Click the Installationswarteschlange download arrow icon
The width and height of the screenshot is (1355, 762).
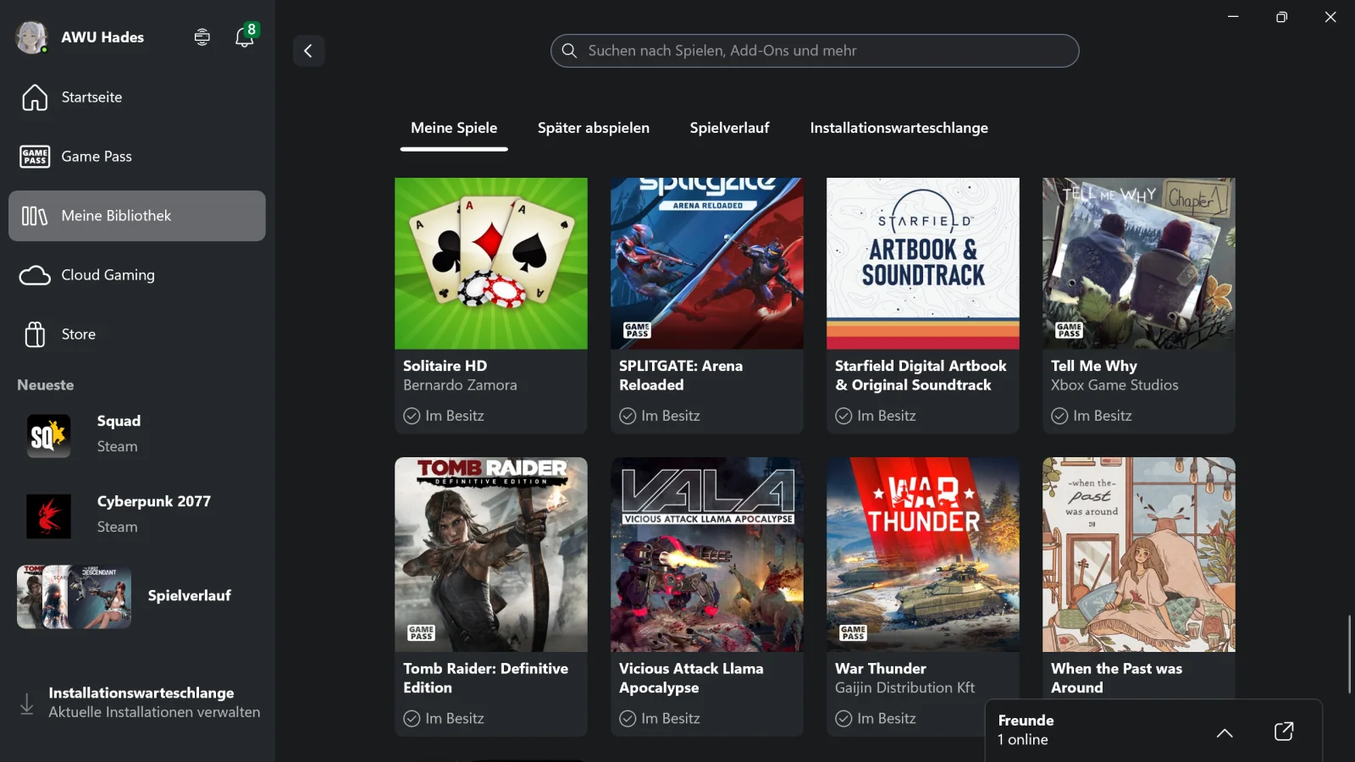coord(27,704)
